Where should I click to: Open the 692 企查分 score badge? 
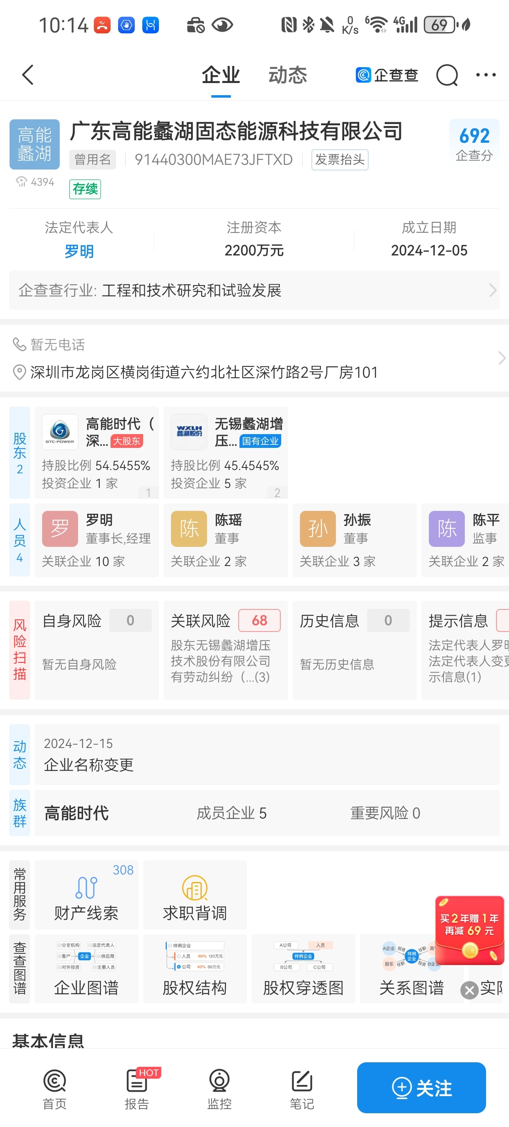click(x=474, y=144)
